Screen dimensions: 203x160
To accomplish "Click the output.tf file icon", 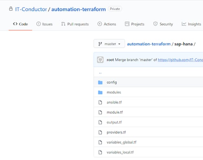I will [x=100, y=122].
